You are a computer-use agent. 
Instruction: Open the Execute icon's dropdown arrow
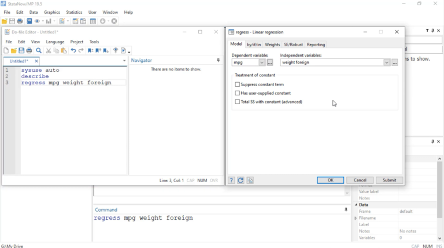[x=129, y=52]
